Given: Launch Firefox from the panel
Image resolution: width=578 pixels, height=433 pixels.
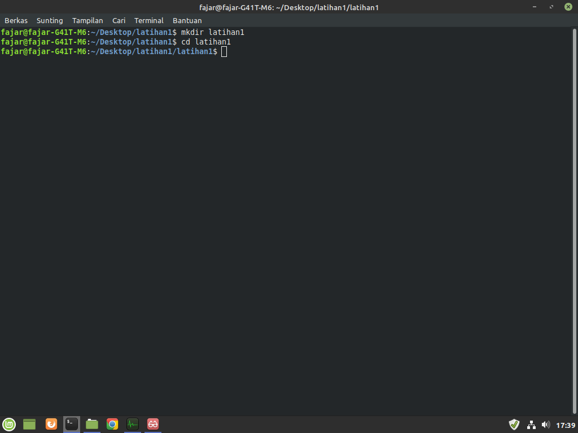Looking at the screenshot, I should [x=51, y=424].
